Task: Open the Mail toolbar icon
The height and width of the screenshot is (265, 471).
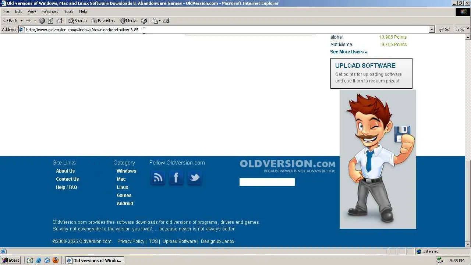Action: (155, 21)
